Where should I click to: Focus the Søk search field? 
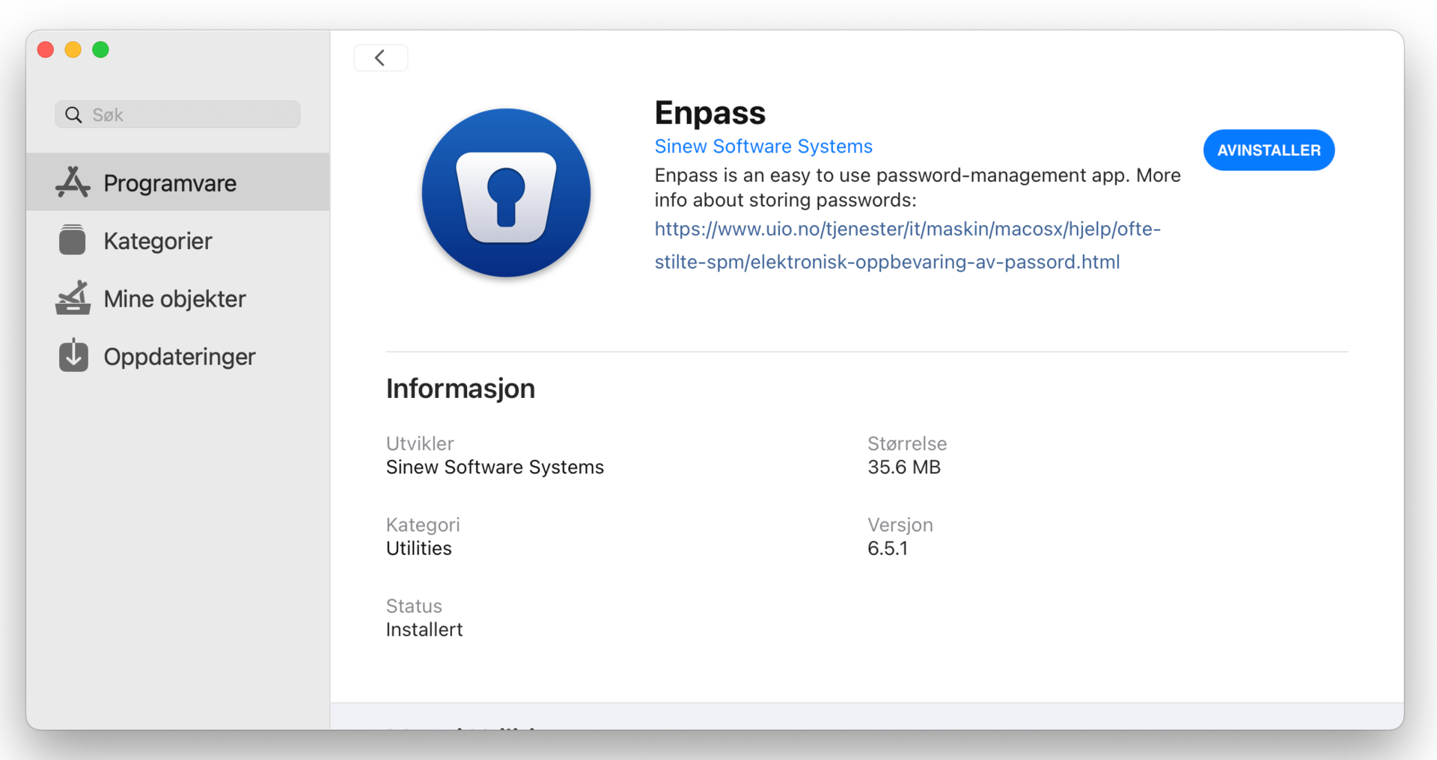(178, 114)
